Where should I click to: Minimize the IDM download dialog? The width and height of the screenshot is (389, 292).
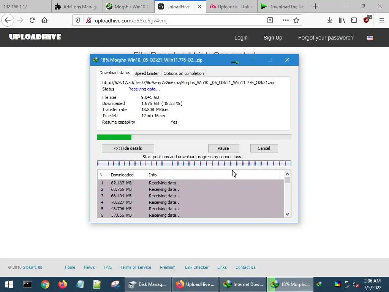click(x=253, y=60)
